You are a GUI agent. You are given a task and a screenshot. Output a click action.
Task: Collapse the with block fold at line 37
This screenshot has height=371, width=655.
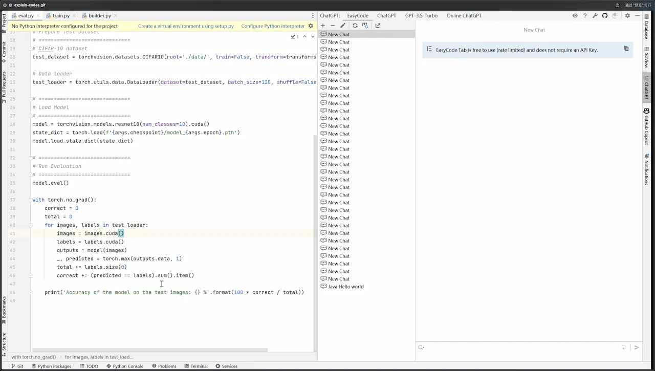coord(31,200)
